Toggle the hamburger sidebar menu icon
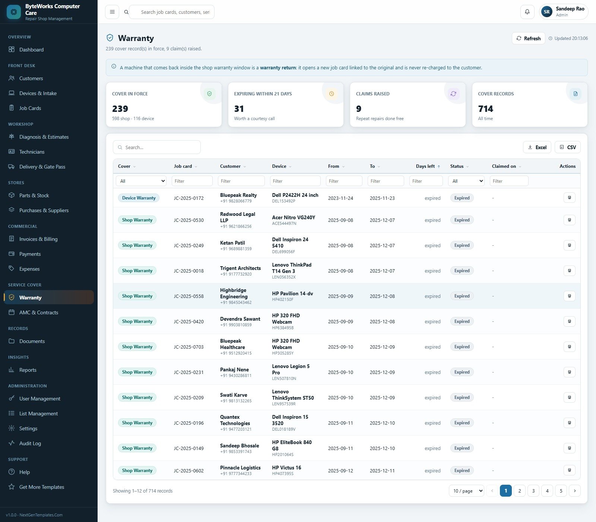The image size is (596, 522). click(112, 12)
